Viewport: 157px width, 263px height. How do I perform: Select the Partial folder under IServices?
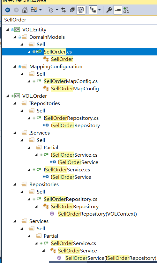51,148
